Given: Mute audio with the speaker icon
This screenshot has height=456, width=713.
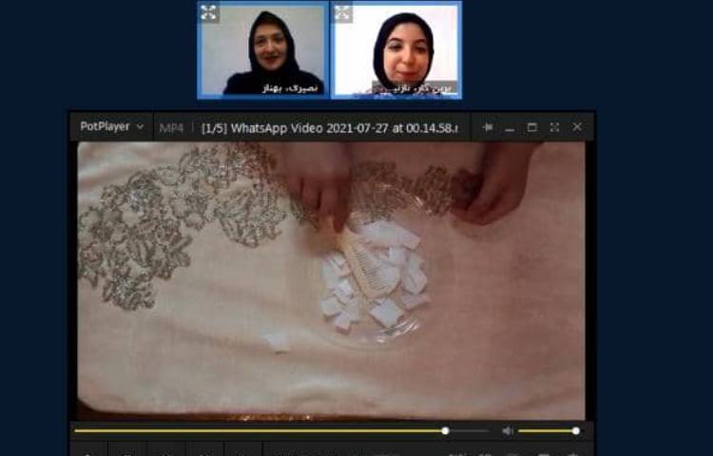Looking at the screenshot, I should (x=508, y=430).
